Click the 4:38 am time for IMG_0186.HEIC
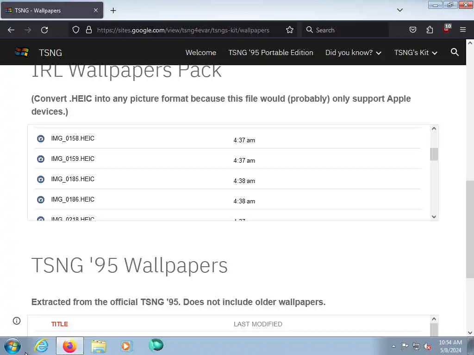The width and height of the screenshot is (474, 355). 244,201
